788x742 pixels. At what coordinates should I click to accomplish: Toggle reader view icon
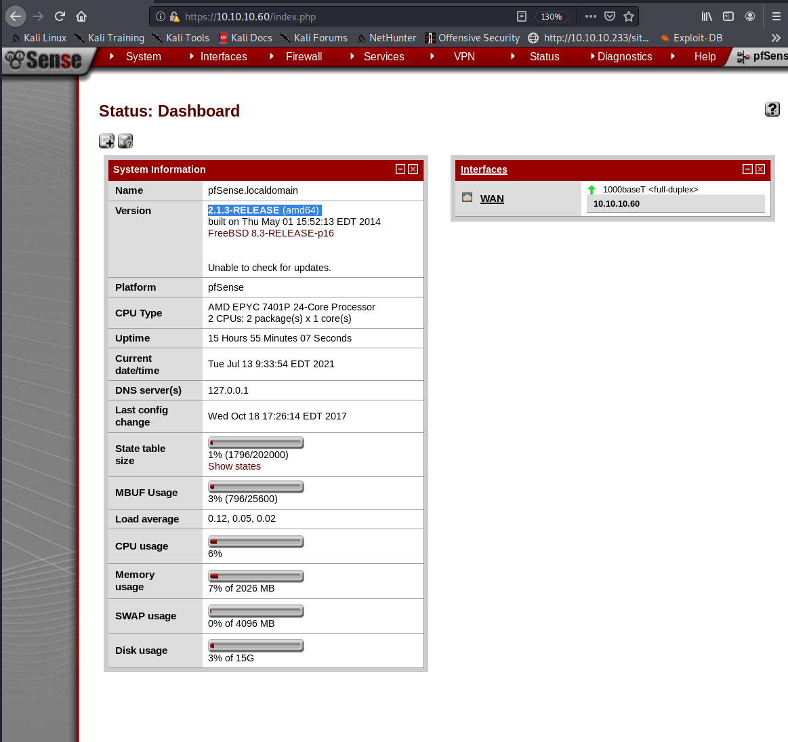(522, 16)
